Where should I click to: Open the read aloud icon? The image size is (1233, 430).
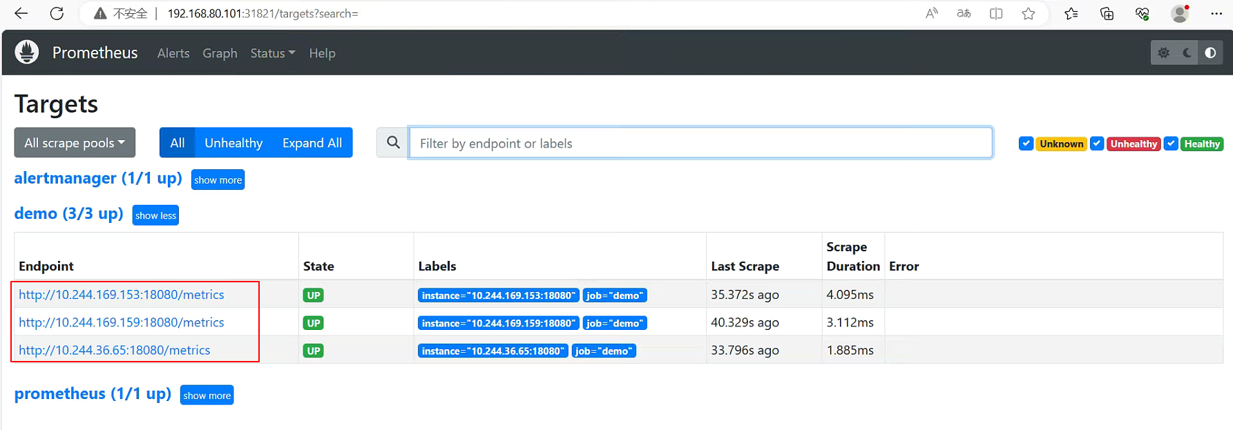coord(932,13)
